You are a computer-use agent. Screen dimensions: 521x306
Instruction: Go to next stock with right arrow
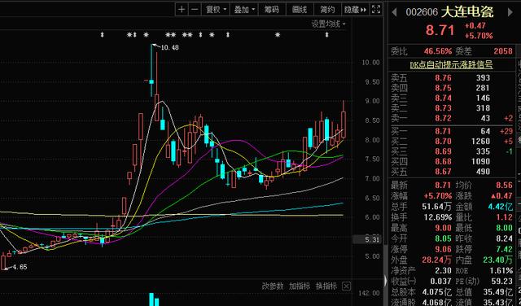(510, 13)
